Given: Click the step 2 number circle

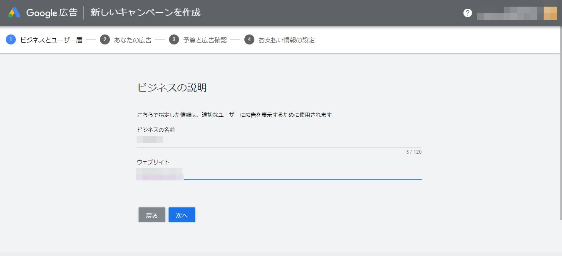Looking at the screenshot, I should (x=105, y=40).
